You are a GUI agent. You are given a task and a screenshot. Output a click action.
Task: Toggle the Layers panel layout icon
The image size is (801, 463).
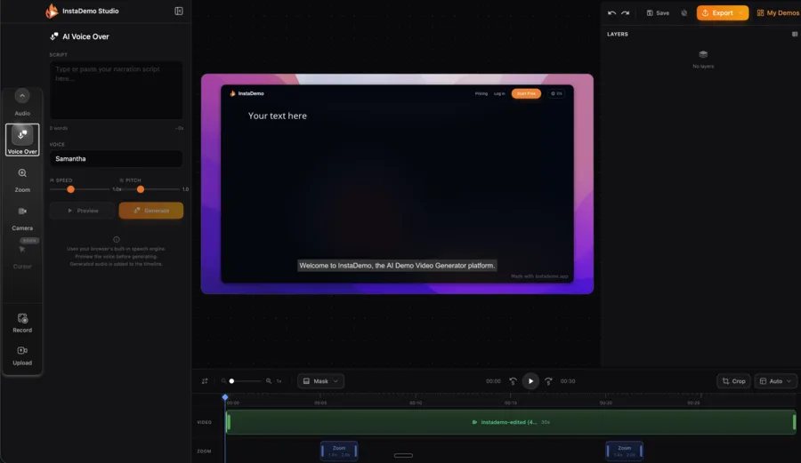coord(795,34)
